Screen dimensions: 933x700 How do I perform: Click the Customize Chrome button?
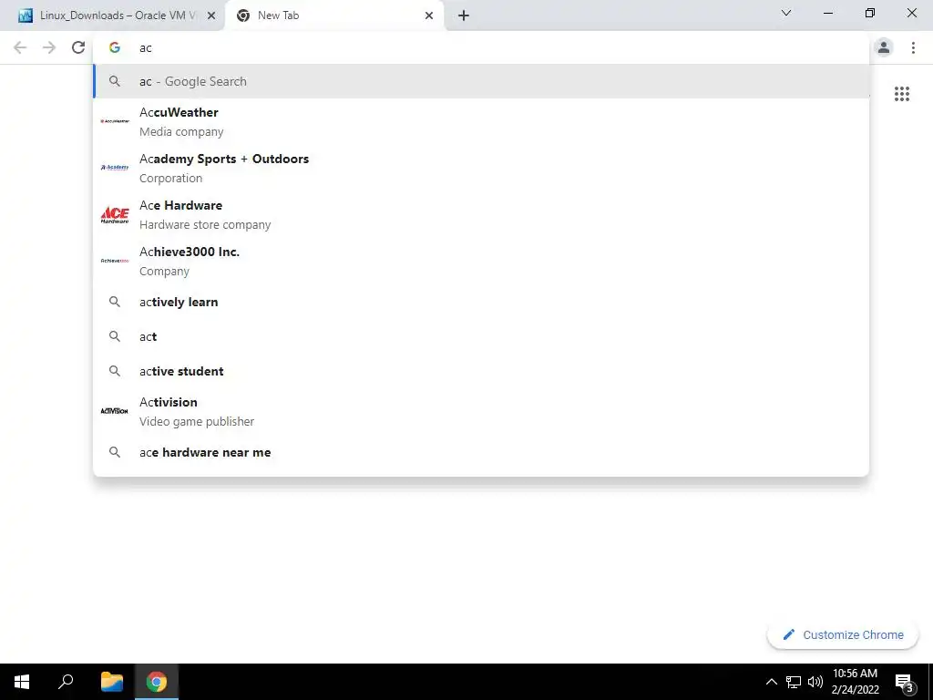pyautogui.click(x=843, y=635)
